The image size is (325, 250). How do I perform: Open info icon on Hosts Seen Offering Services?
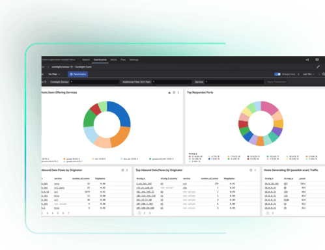(x=174, y=92)
